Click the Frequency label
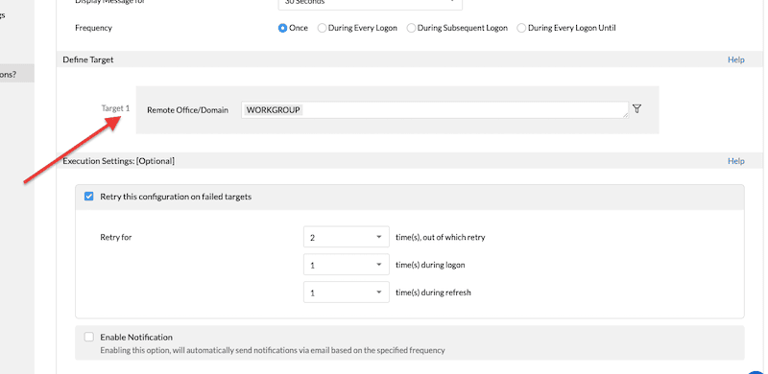Screen dimensions: 768x374 [93, 28]
